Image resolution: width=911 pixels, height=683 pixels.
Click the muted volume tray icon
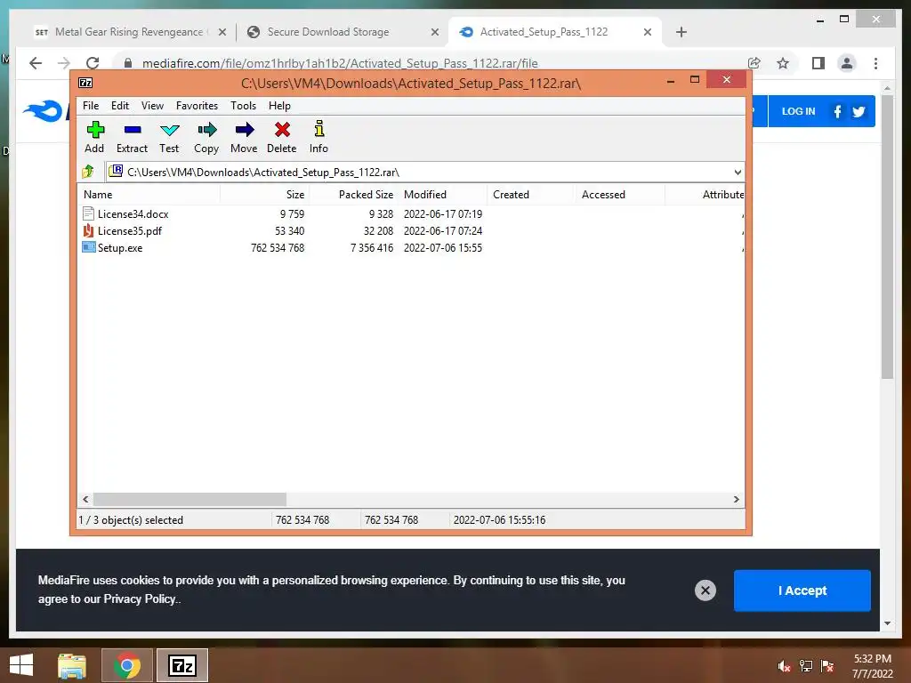[785, 666]
